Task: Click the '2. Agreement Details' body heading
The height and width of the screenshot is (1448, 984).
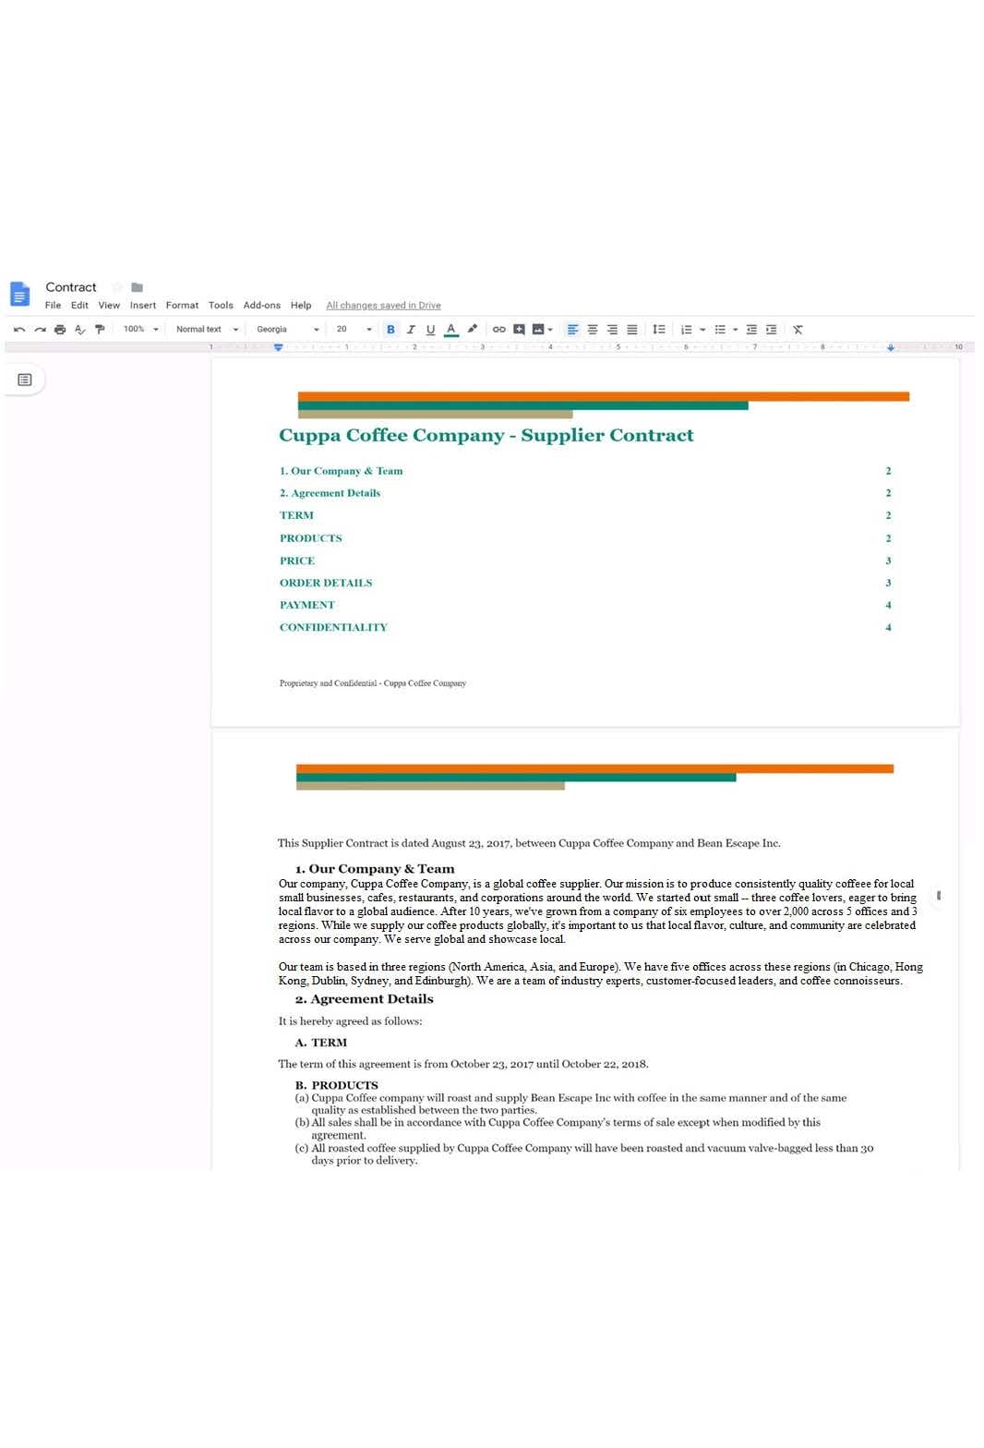Action: click(364, 999)
